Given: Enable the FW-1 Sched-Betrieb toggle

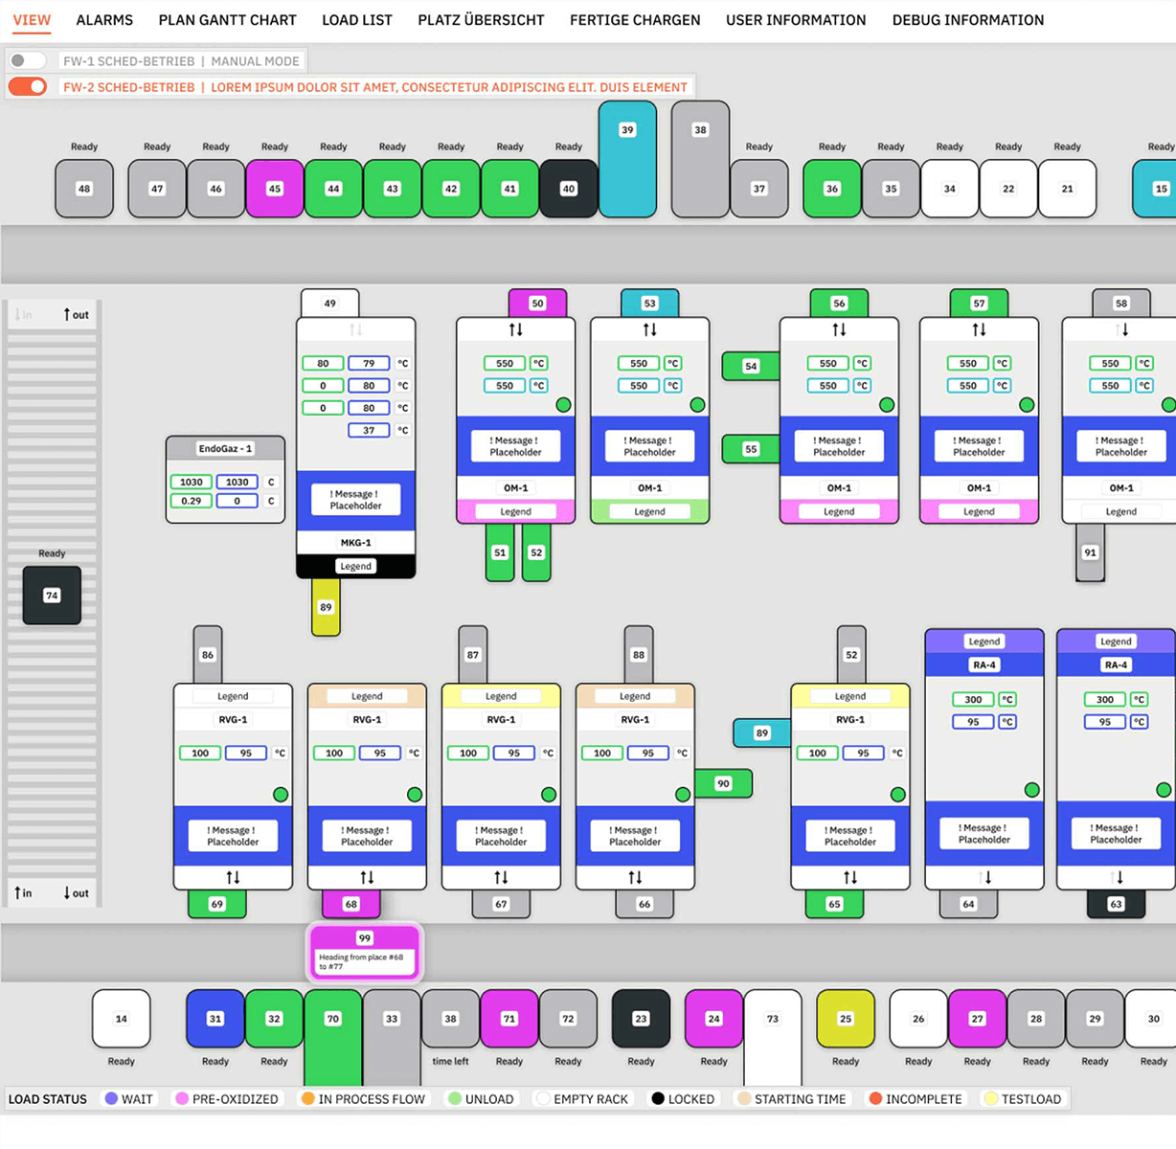Looking at the screenshot, I should point(27,60).
